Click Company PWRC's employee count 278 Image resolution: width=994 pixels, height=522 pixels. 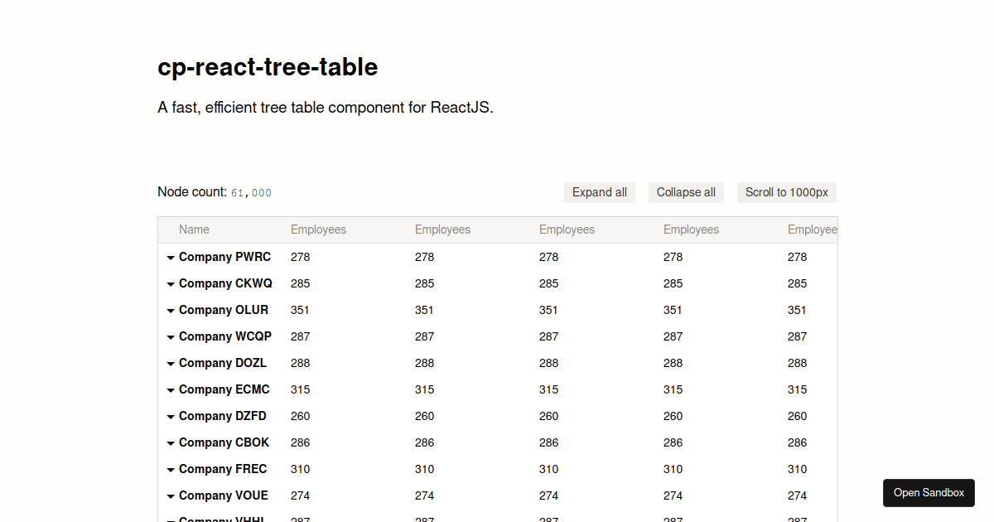[x=300, y=257]
